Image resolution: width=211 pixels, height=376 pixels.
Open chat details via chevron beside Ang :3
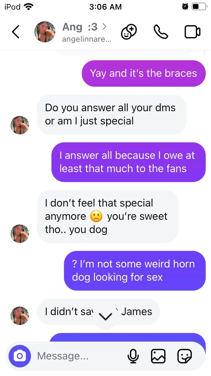point(104,26)
